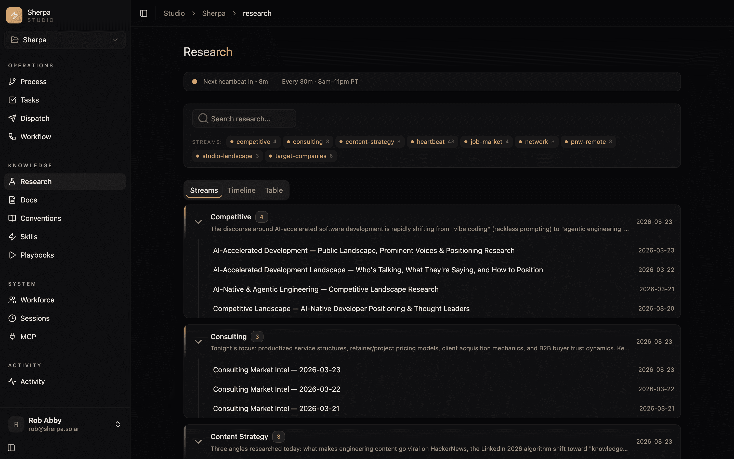734x459 pixels.
Task: Click the folder icon in Sherpa selector
Action: (x=15, y=40)
